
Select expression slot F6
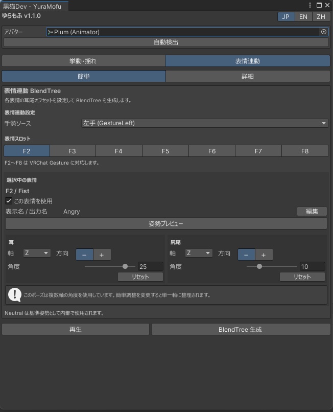tap(212, 151)
